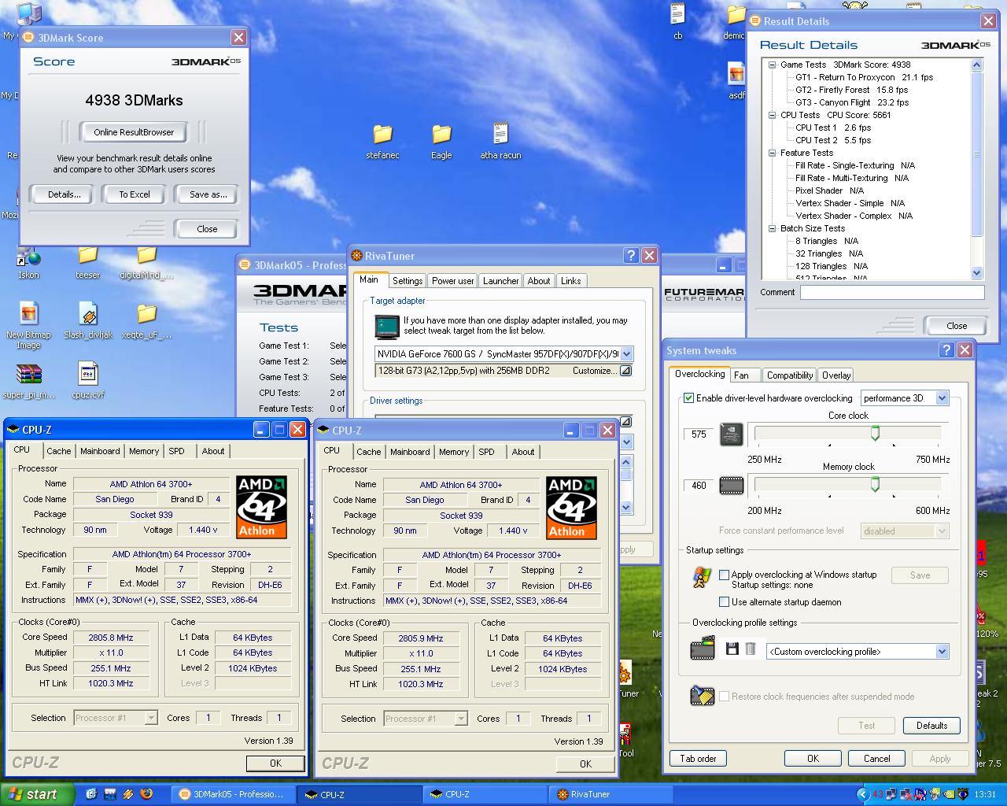The width and height of the screenshot is (1007, 806).
Task: Expand hidden system tray icons arrow
Action: click(x=862, y=794)
